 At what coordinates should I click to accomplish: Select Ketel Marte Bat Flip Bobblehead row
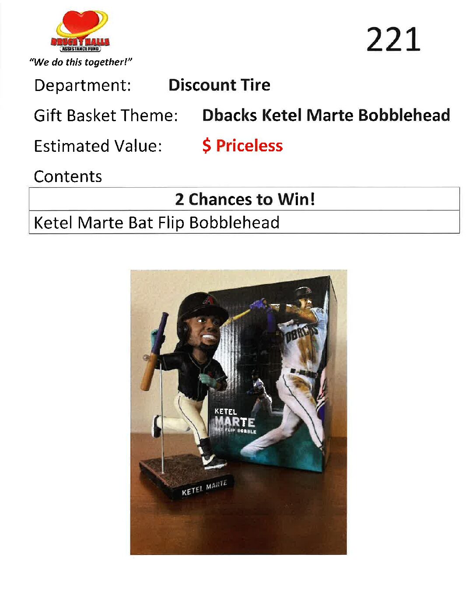point(244,222)
